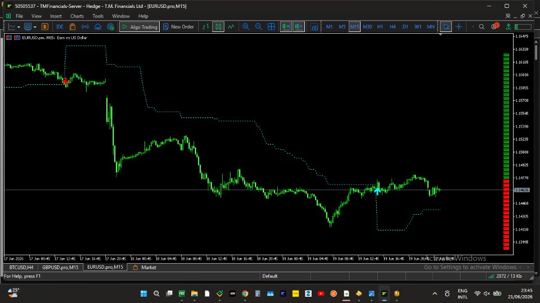
Task: Set timeframe to M1
Action: click(x=329, y=26)
